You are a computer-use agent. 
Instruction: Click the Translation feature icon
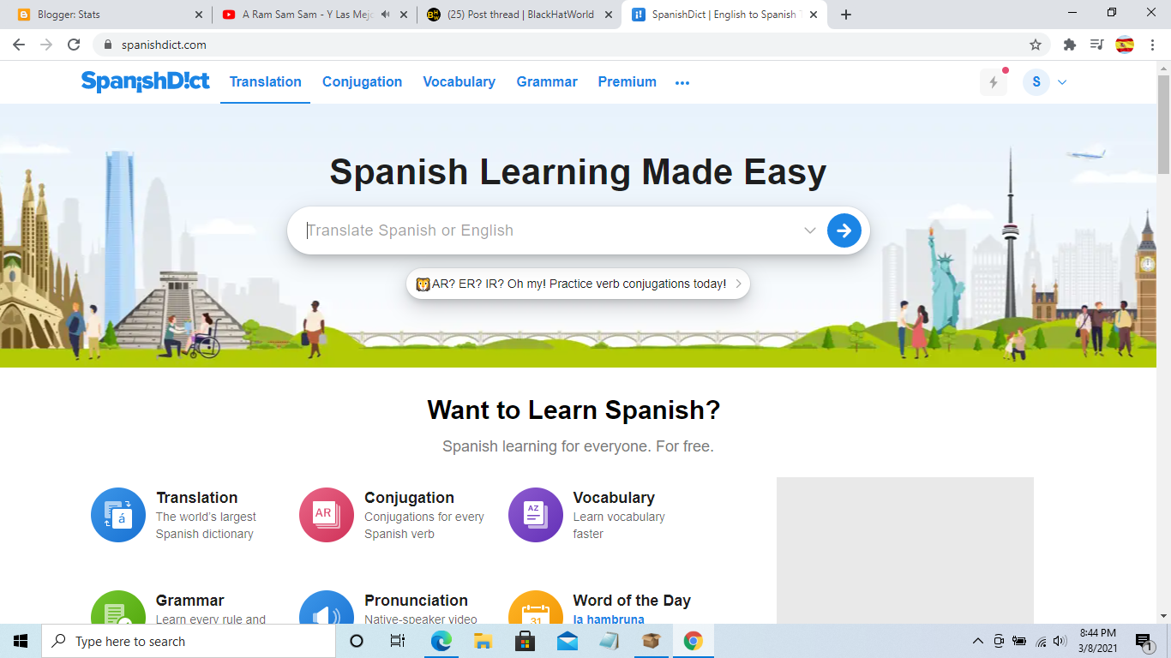118,515
